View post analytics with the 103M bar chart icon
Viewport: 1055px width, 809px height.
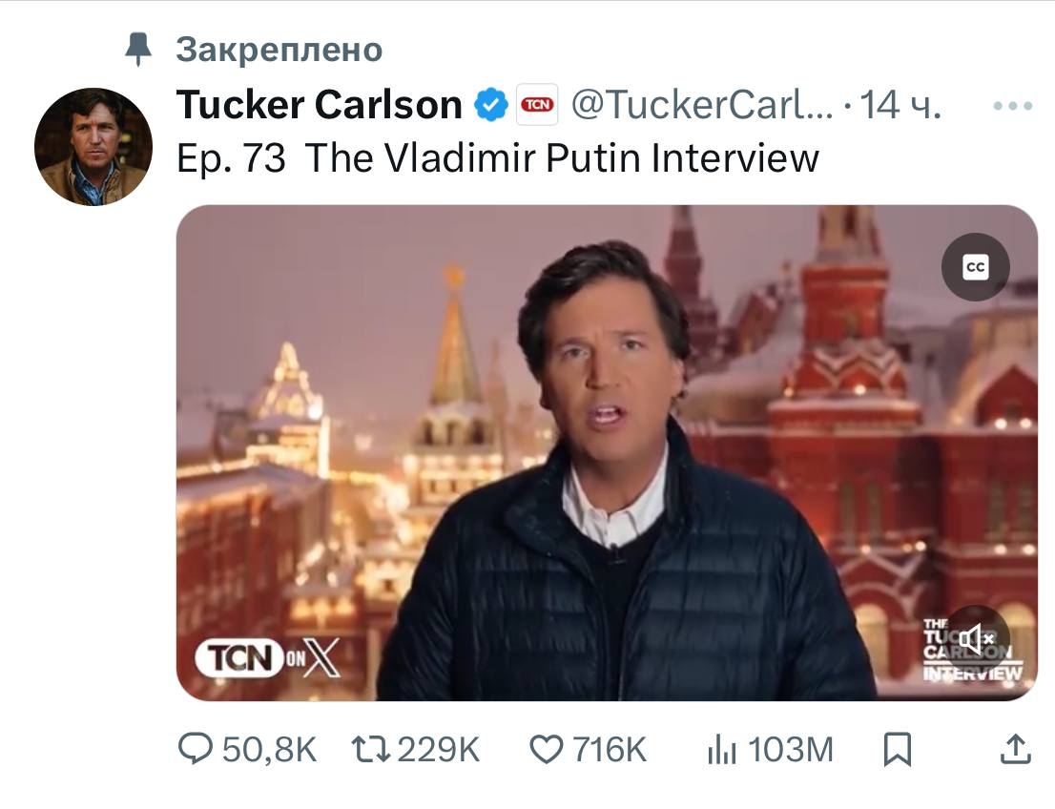pos(721,750)
